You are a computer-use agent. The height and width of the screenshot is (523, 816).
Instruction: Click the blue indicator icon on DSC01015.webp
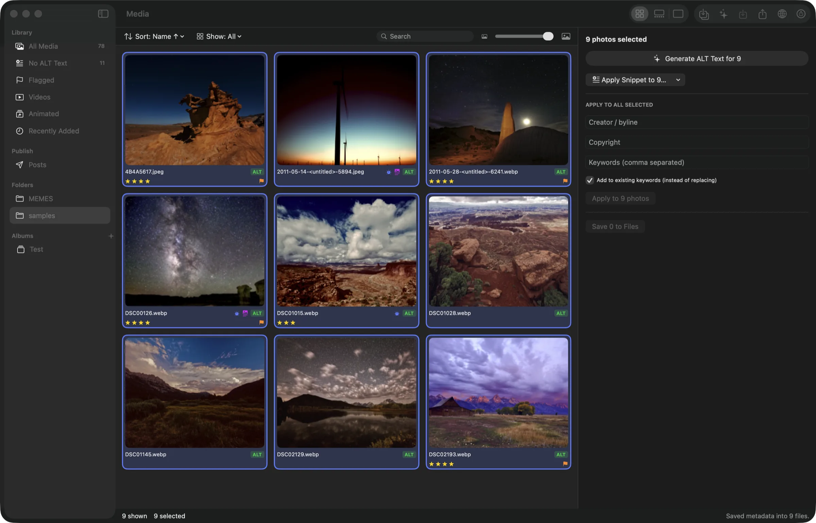(x=397, y=313)
